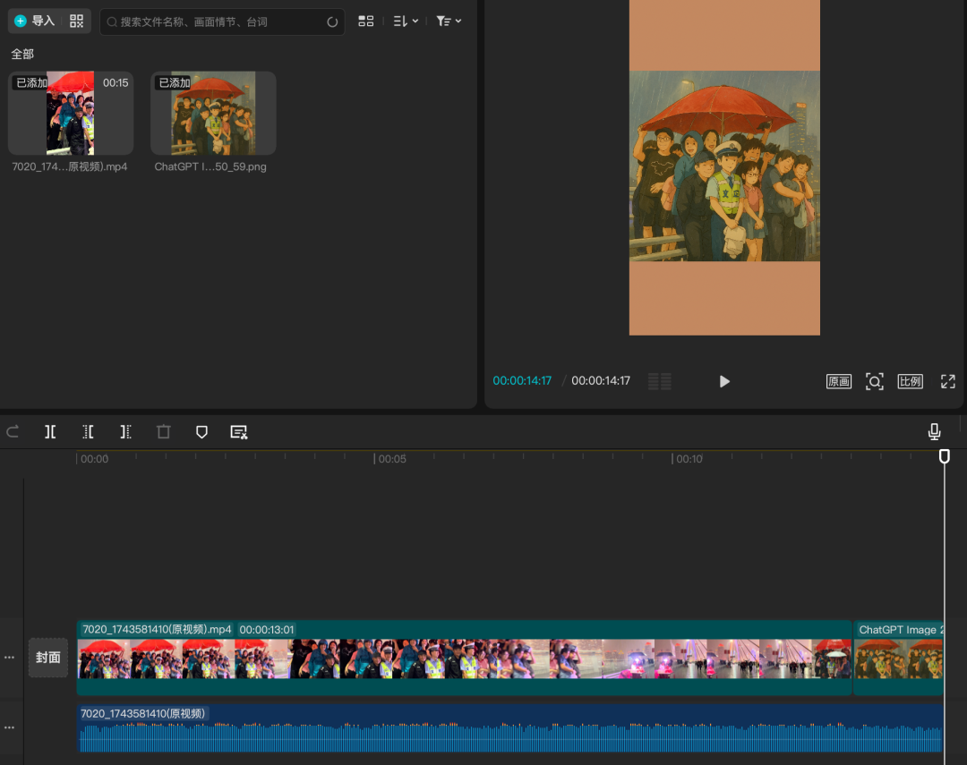Click delete-left trim tool icon
The width and height of the screenshot is (967, 765).
88,431
